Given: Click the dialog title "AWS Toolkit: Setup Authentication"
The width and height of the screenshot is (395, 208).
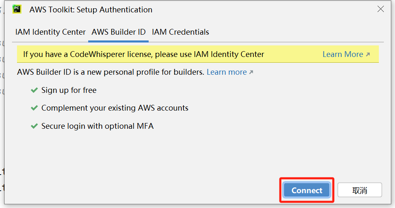Looking at the screenshot, I should pyautogui.click(x=91, y=9).
